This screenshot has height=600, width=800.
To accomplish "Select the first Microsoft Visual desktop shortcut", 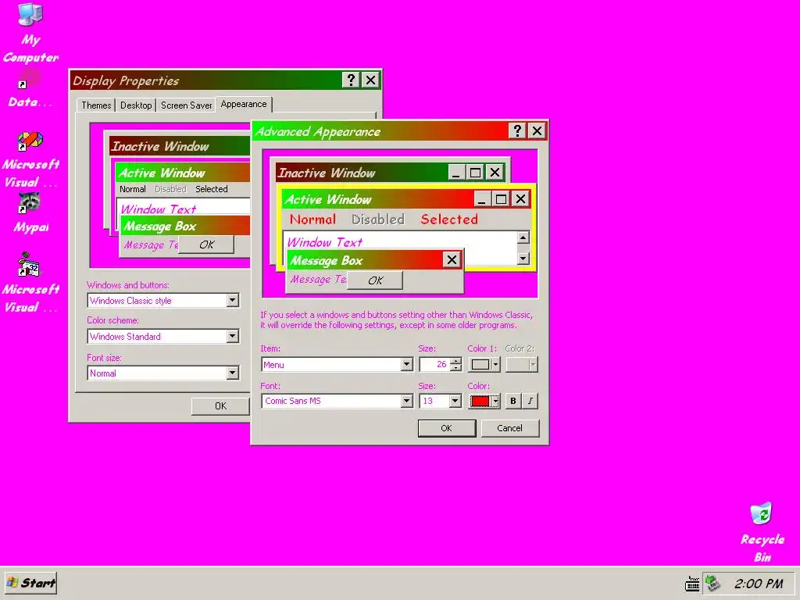I will click(30, 159).
